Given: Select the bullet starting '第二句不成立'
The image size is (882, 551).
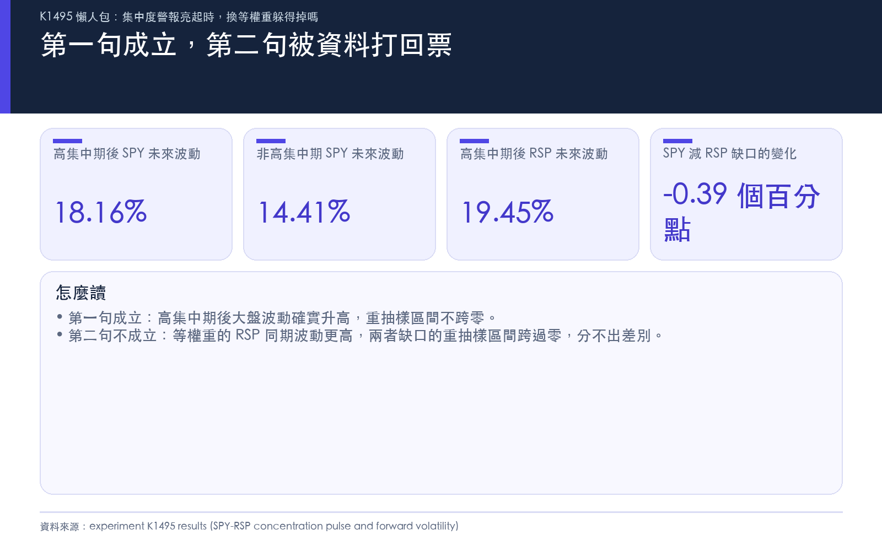Looking at the screenshot, I should point(360,336).
